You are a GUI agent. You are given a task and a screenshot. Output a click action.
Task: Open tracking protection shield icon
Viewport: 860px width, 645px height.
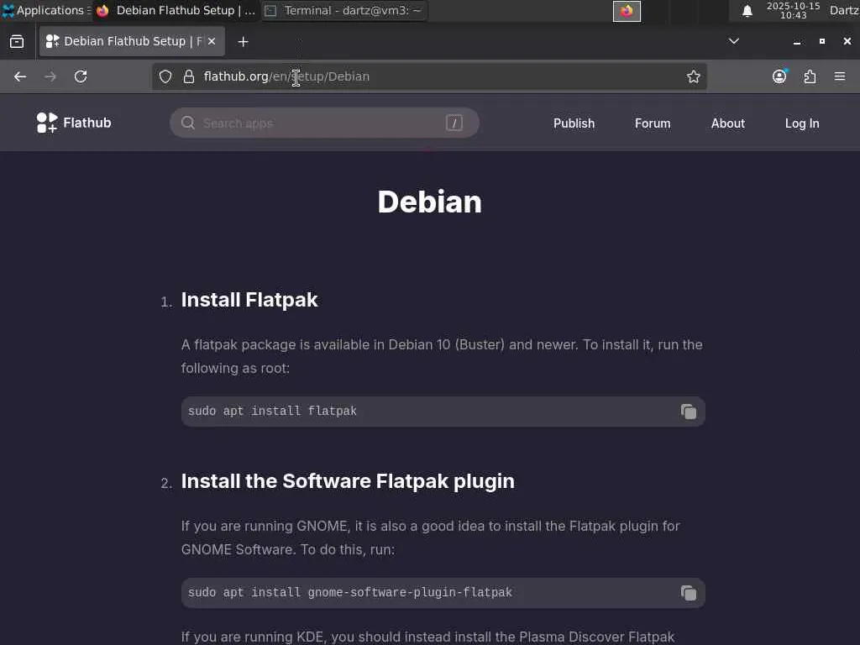[x=165, y=76]
